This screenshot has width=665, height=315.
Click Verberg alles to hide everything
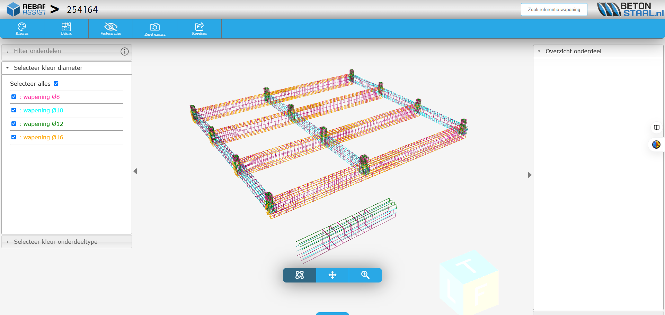coord(110,29)
